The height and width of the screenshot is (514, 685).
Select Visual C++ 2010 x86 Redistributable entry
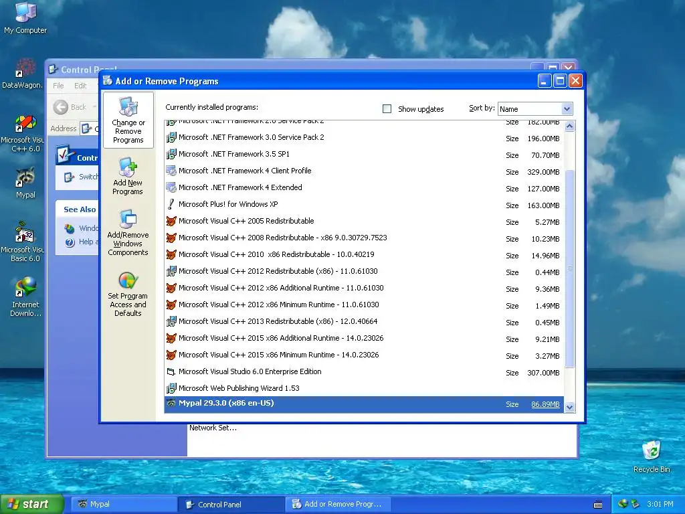(x=364, y=254)
